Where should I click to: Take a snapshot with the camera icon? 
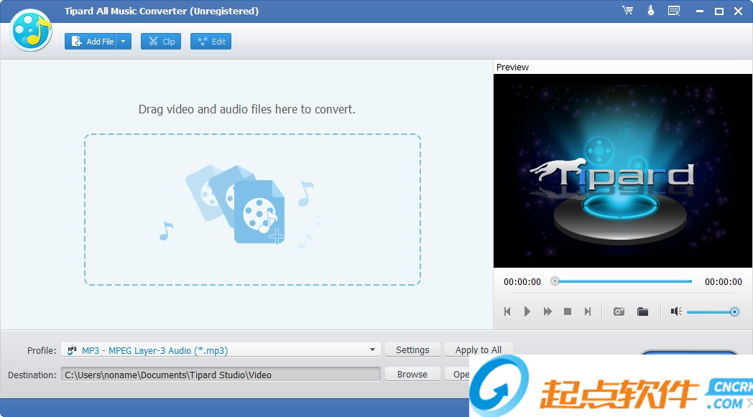(619, 311)
